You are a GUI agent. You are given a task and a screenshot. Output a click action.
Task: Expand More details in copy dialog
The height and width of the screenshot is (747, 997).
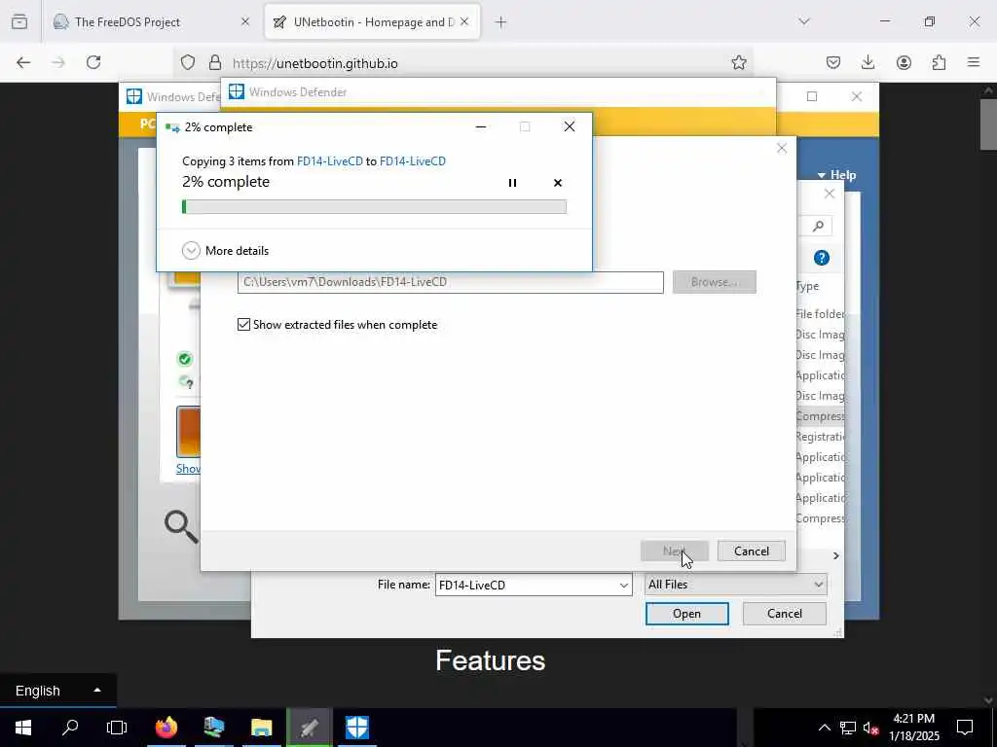point(225,250)
